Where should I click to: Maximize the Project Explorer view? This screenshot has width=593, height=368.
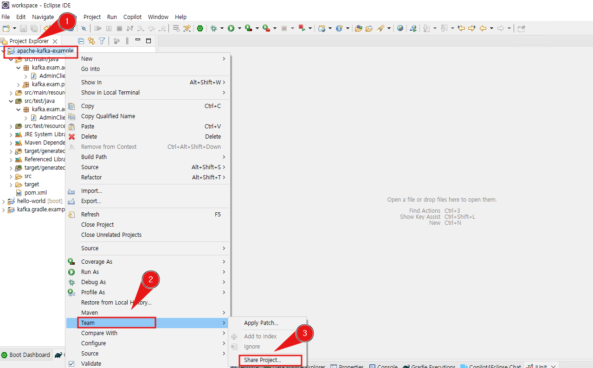pyautogui.click(x=148, y=41)
